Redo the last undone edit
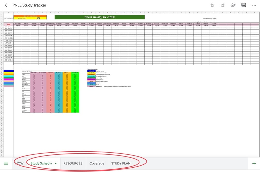 (x=222, y=5)
